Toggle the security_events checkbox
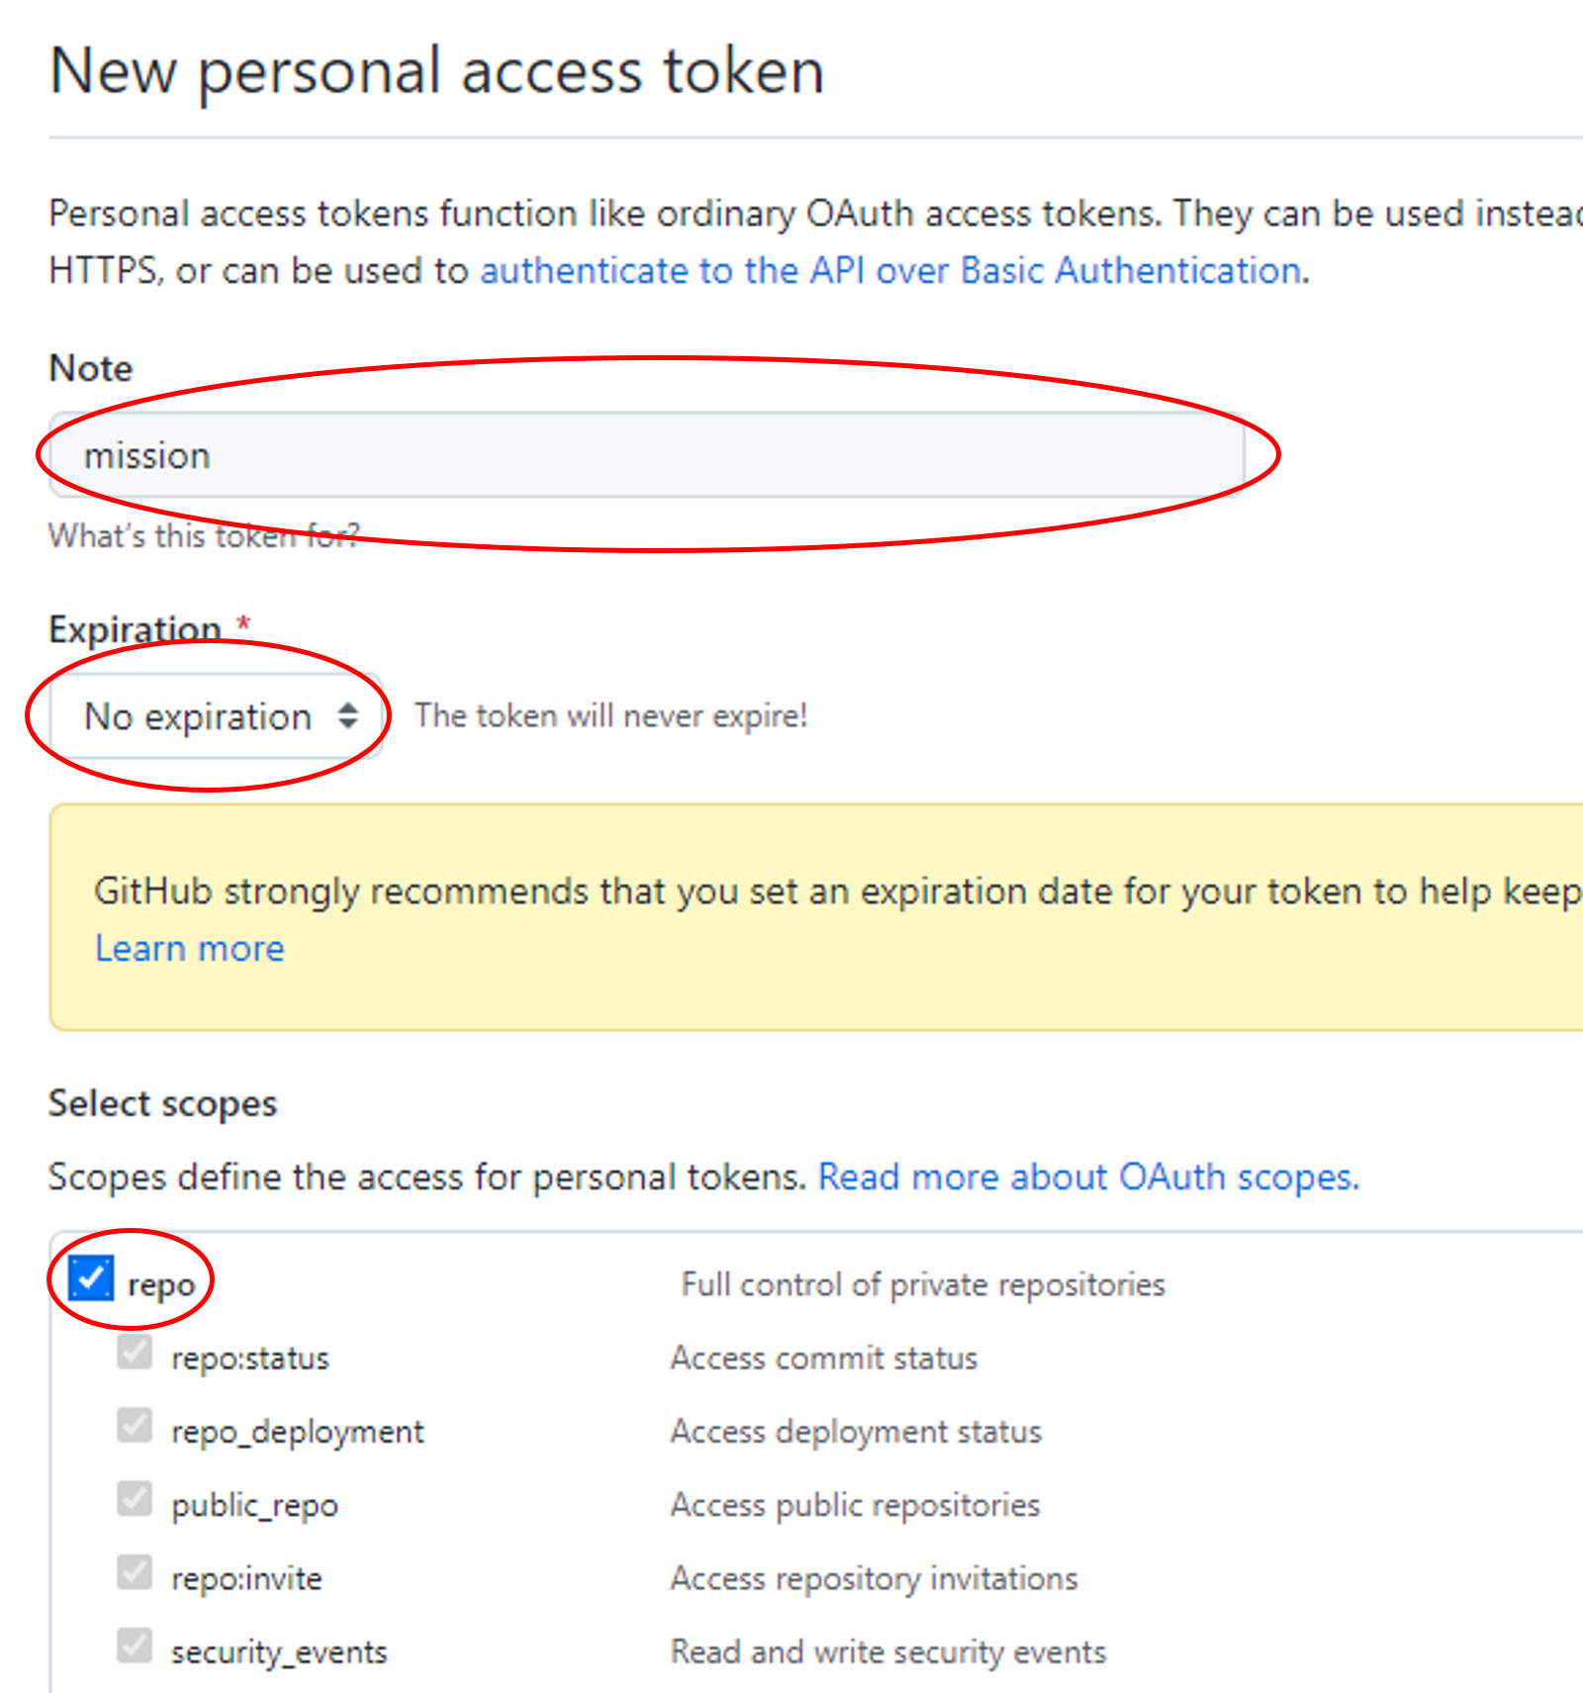Viewport: 1583px width, 1693px height. 135,1646
